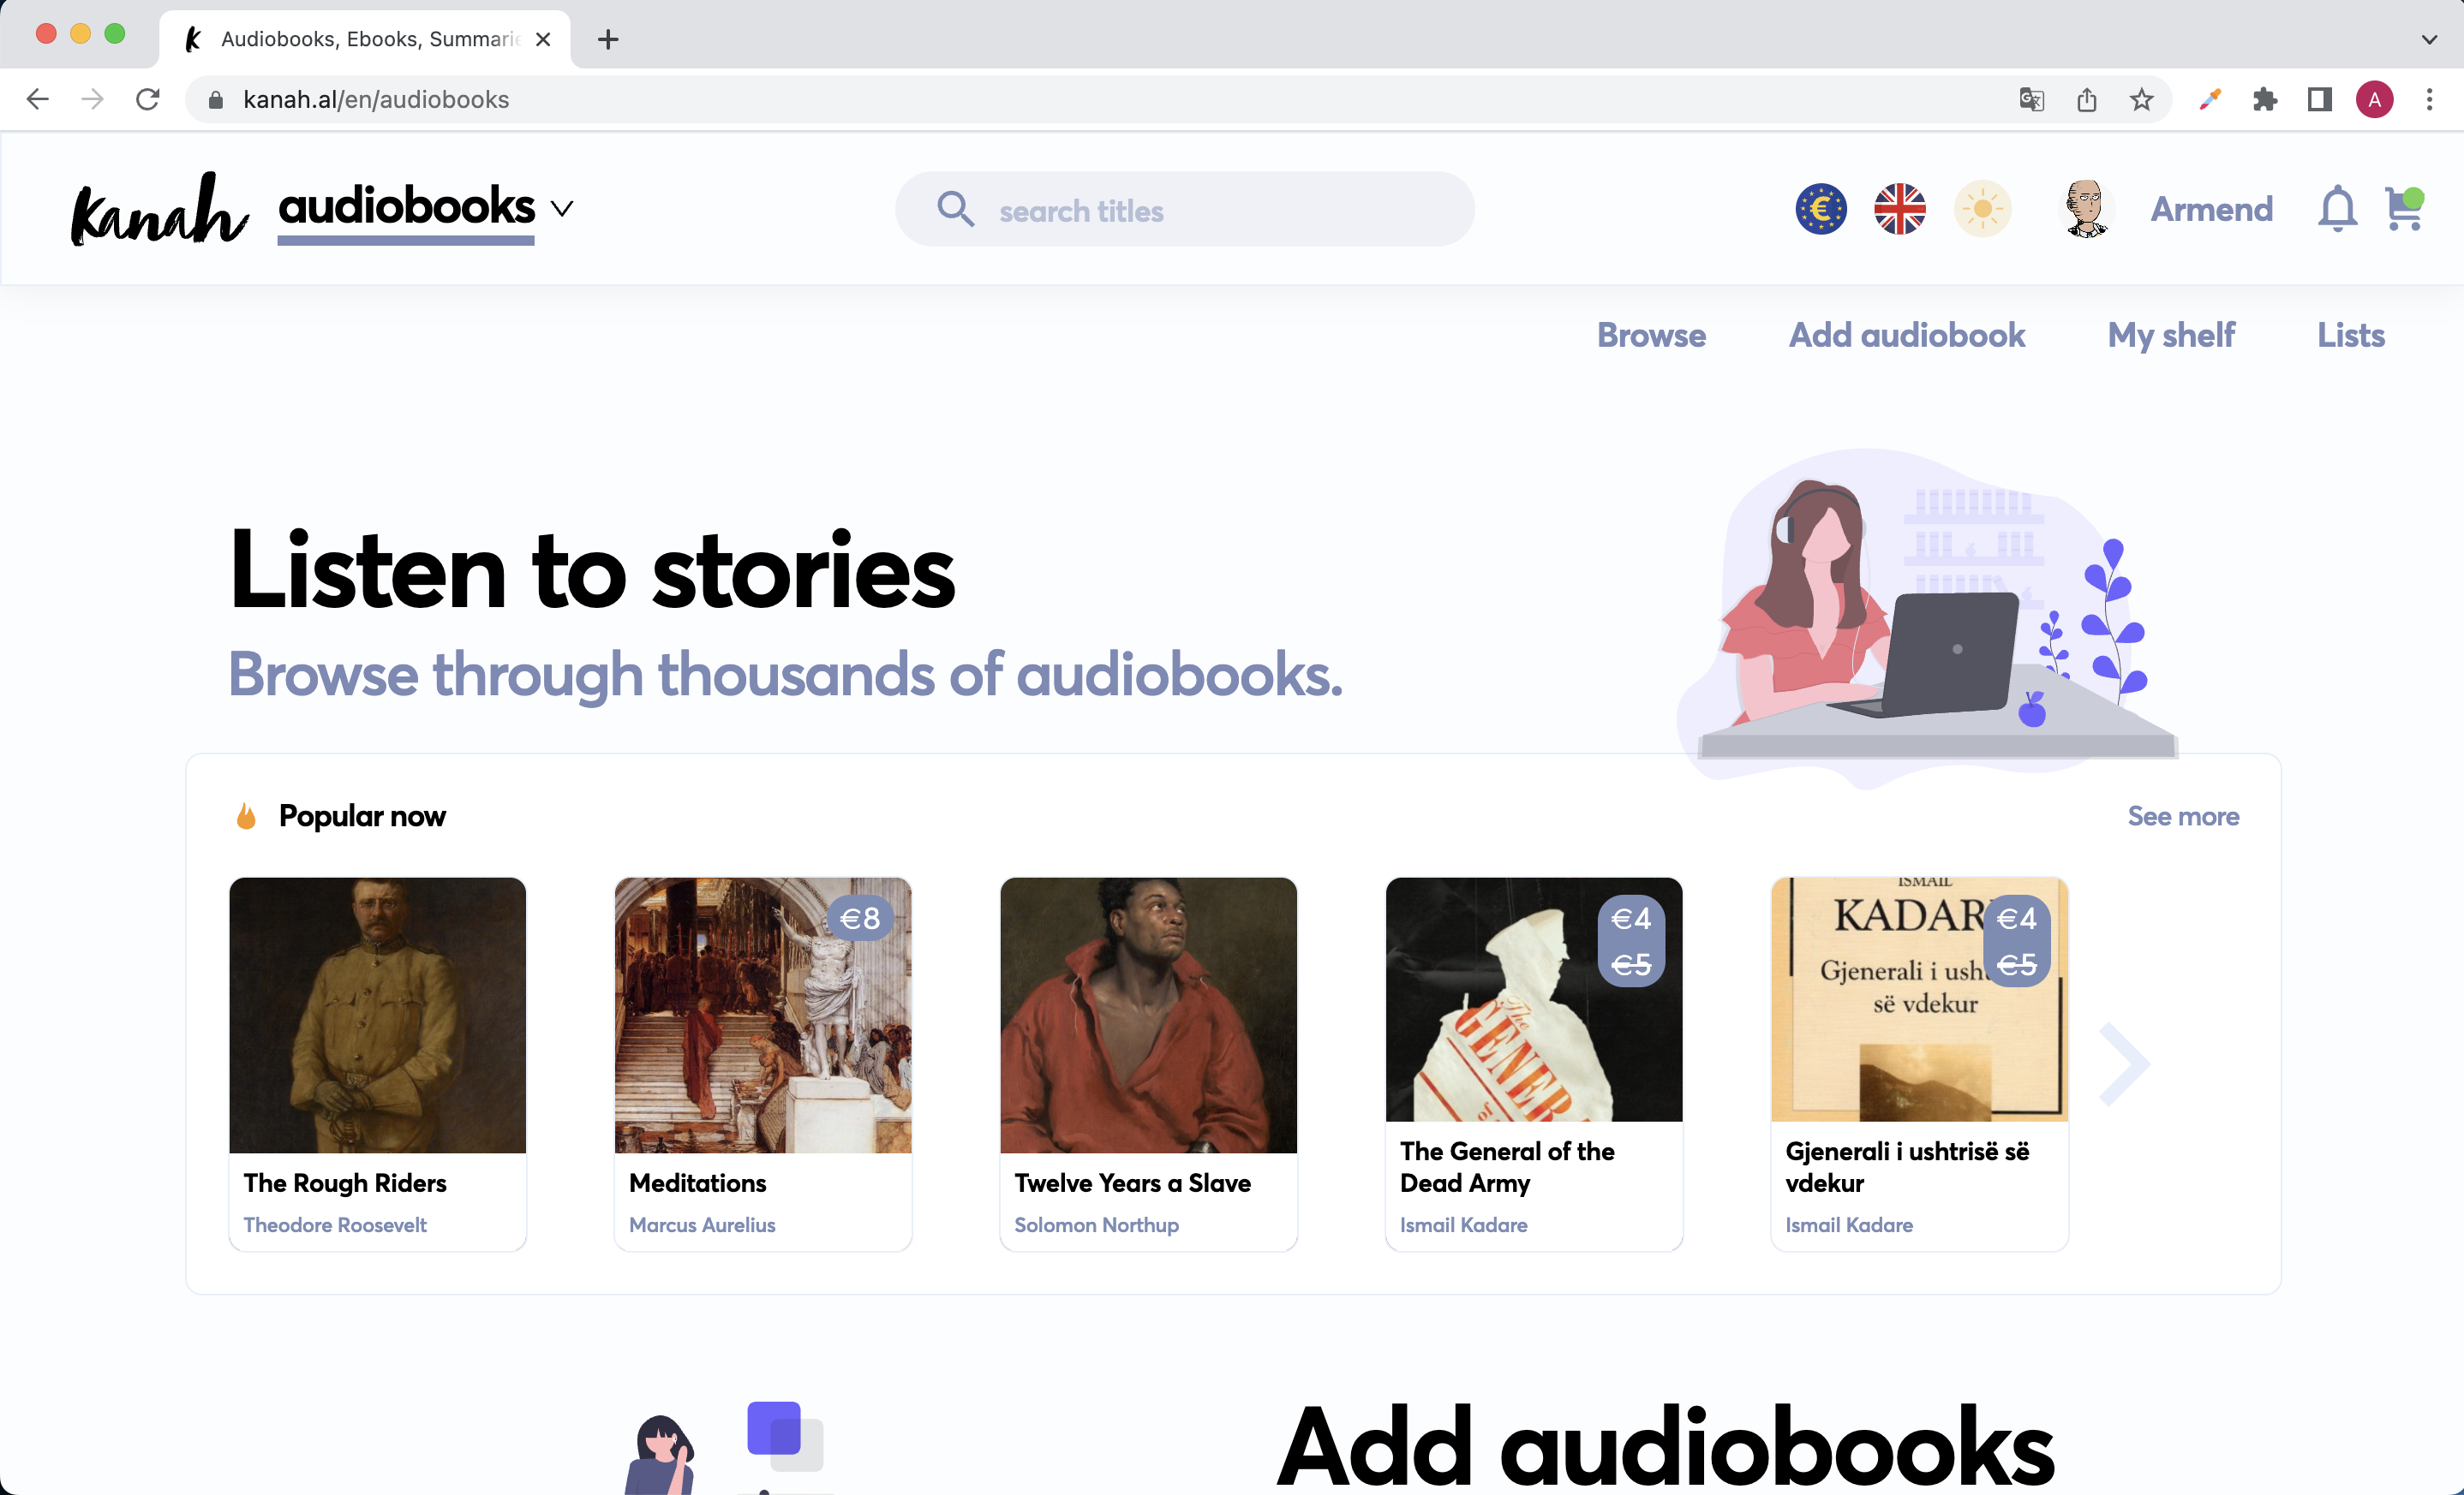This screenshot has height=1495, width=2464.
Task: Open the Meditations cover thumbnail
Action: tap(763, 1016)
